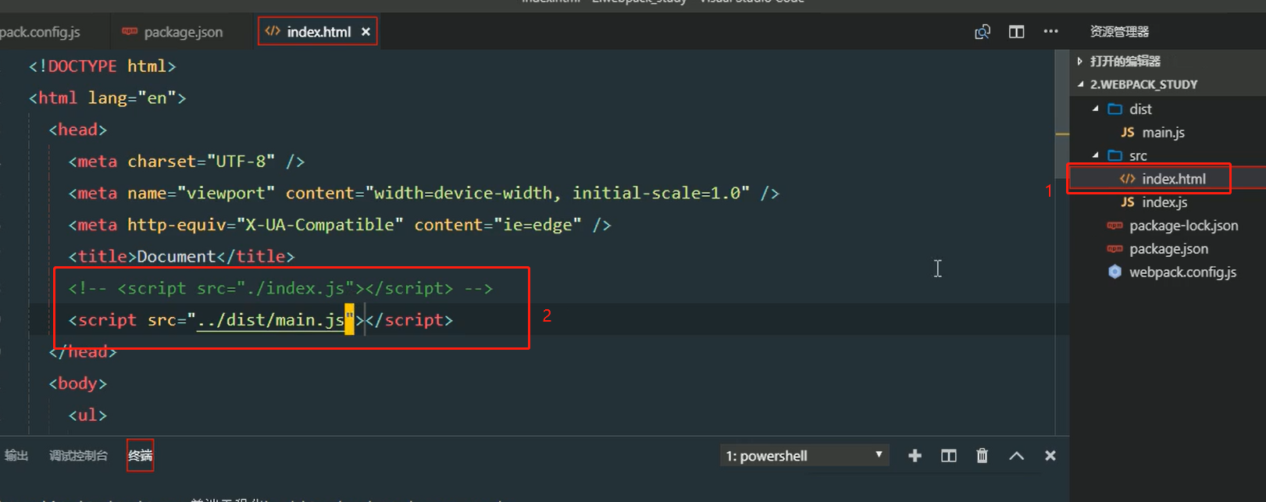Image resolution: width=1266 pixels, height=502 pixels.
Task: Open the powershell terminal selector dropdown
Action: (804, 456)
